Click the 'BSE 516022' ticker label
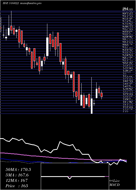The height and width of the screenshot is (190, 136). point(11,3)
